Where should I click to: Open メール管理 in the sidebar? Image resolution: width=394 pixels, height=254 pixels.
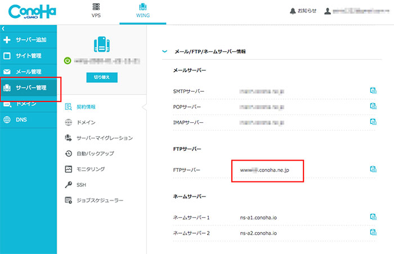[x=28, y=72]
